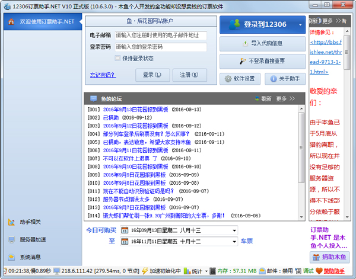Click the forum list scroll down arrow

click(x=301, y=217)
